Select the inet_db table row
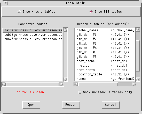The image size is (142, 114). (105, 66)
